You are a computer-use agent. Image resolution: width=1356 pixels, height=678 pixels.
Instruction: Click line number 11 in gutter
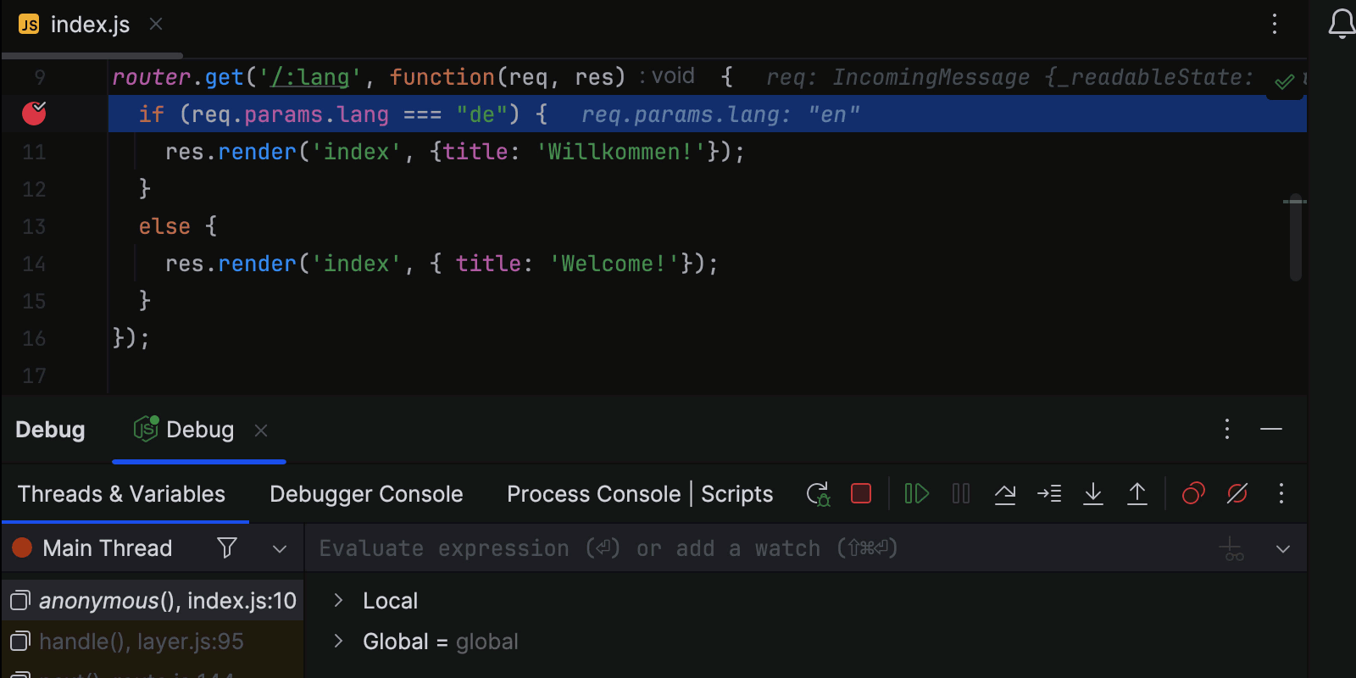click(34, 153)
